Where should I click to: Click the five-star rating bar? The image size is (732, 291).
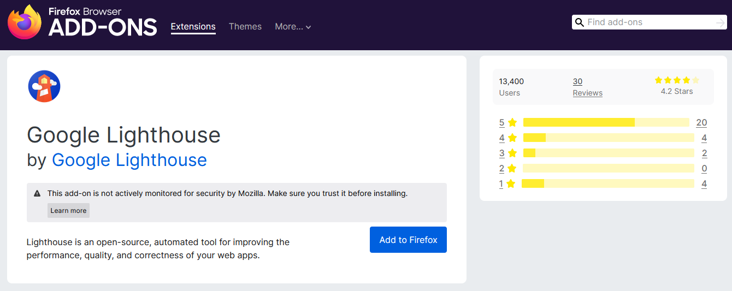tap(606, 122)
